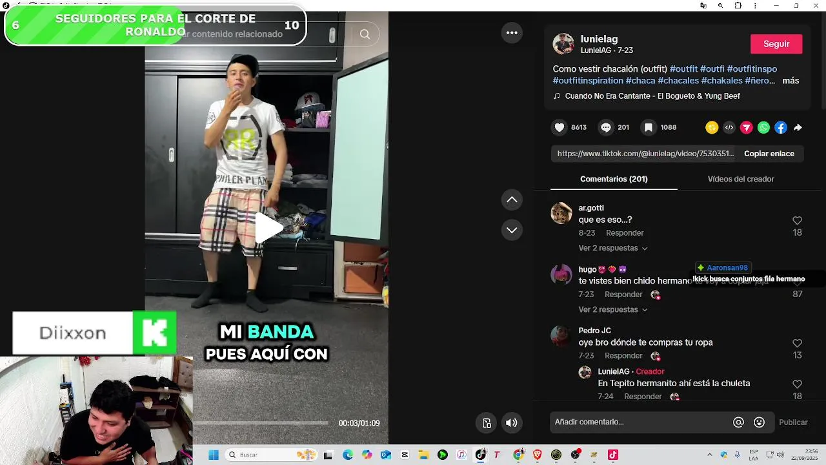Click the taskbar microphone tray icon
This screenshot has height=465, width=826.
(x=737, y=455)
